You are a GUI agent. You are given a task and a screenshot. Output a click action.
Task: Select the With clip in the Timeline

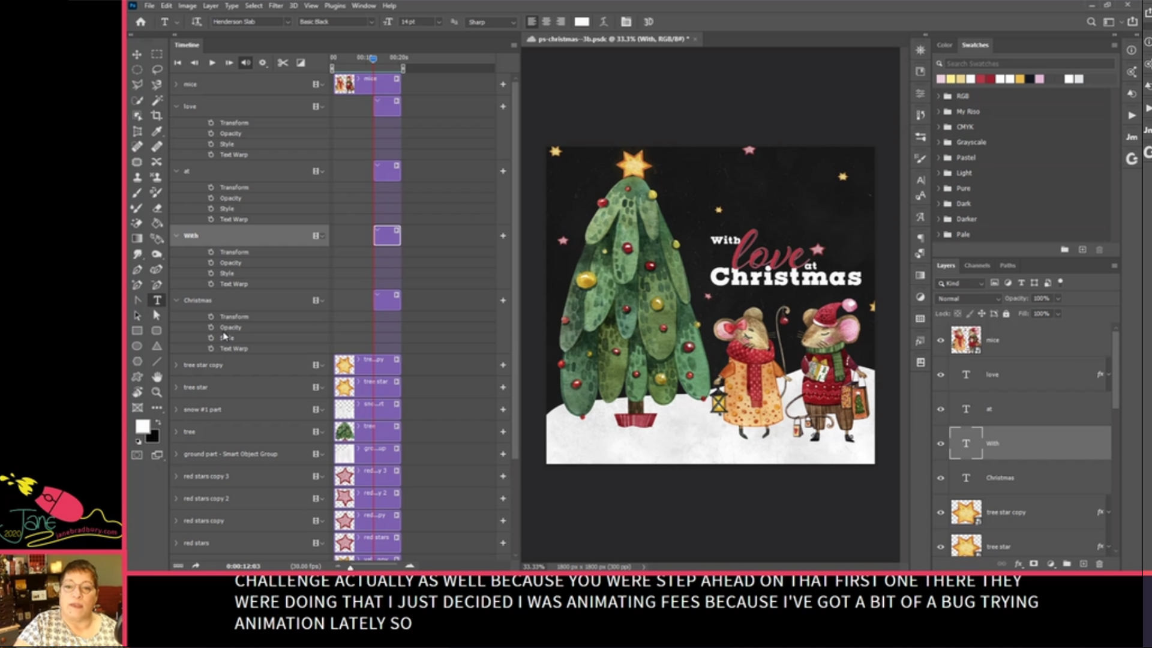pyautogui.click(x=387, y=235)
